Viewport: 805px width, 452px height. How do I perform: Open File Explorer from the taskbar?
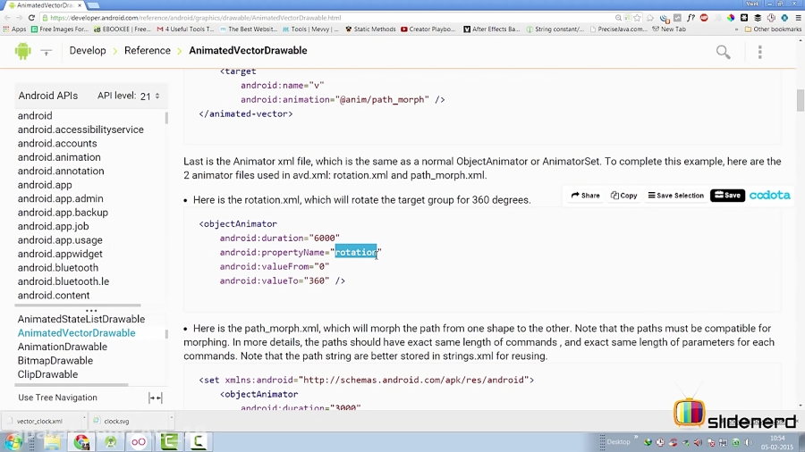[x=53, y=442]
